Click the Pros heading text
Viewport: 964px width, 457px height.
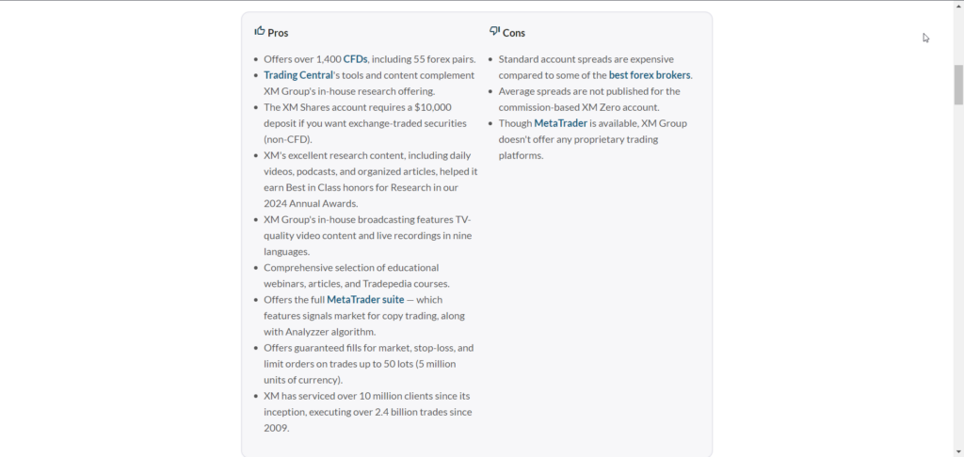[278, 33]
